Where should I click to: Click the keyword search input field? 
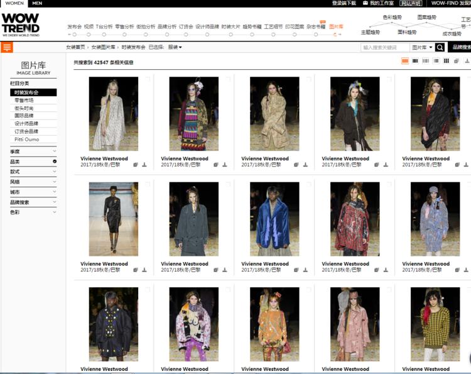pyautogui.click(x=385, y=48)
